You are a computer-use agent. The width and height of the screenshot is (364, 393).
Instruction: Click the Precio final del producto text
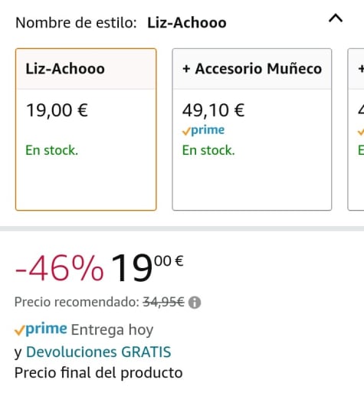pyautogui.click(x=99, y=373)
